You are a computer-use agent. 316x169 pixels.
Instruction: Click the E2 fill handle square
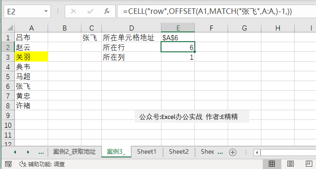coord(194,52)
